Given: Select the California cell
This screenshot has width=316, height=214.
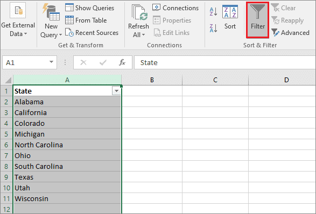Looking at the screenshot, I should pos(67,112).
